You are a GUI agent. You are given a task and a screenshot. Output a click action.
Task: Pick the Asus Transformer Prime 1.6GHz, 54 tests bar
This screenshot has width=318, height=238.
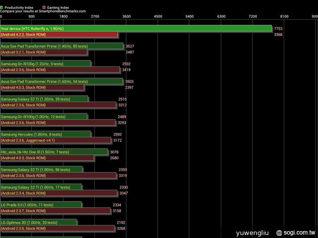(62, 81)
